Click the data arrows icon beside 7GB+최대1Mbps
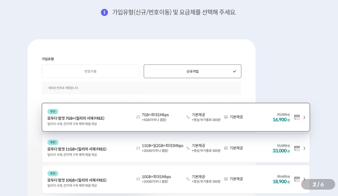The image size is (338, 196). [x=138, y=117]
